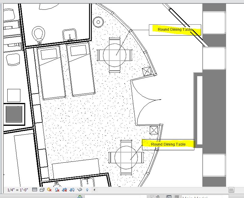Image resolution: width=244 pixels, height=198 pixels.
Task: Click the horizontal scrollbar left arrow
Action: pyautogui.click(x=94, y=190)
